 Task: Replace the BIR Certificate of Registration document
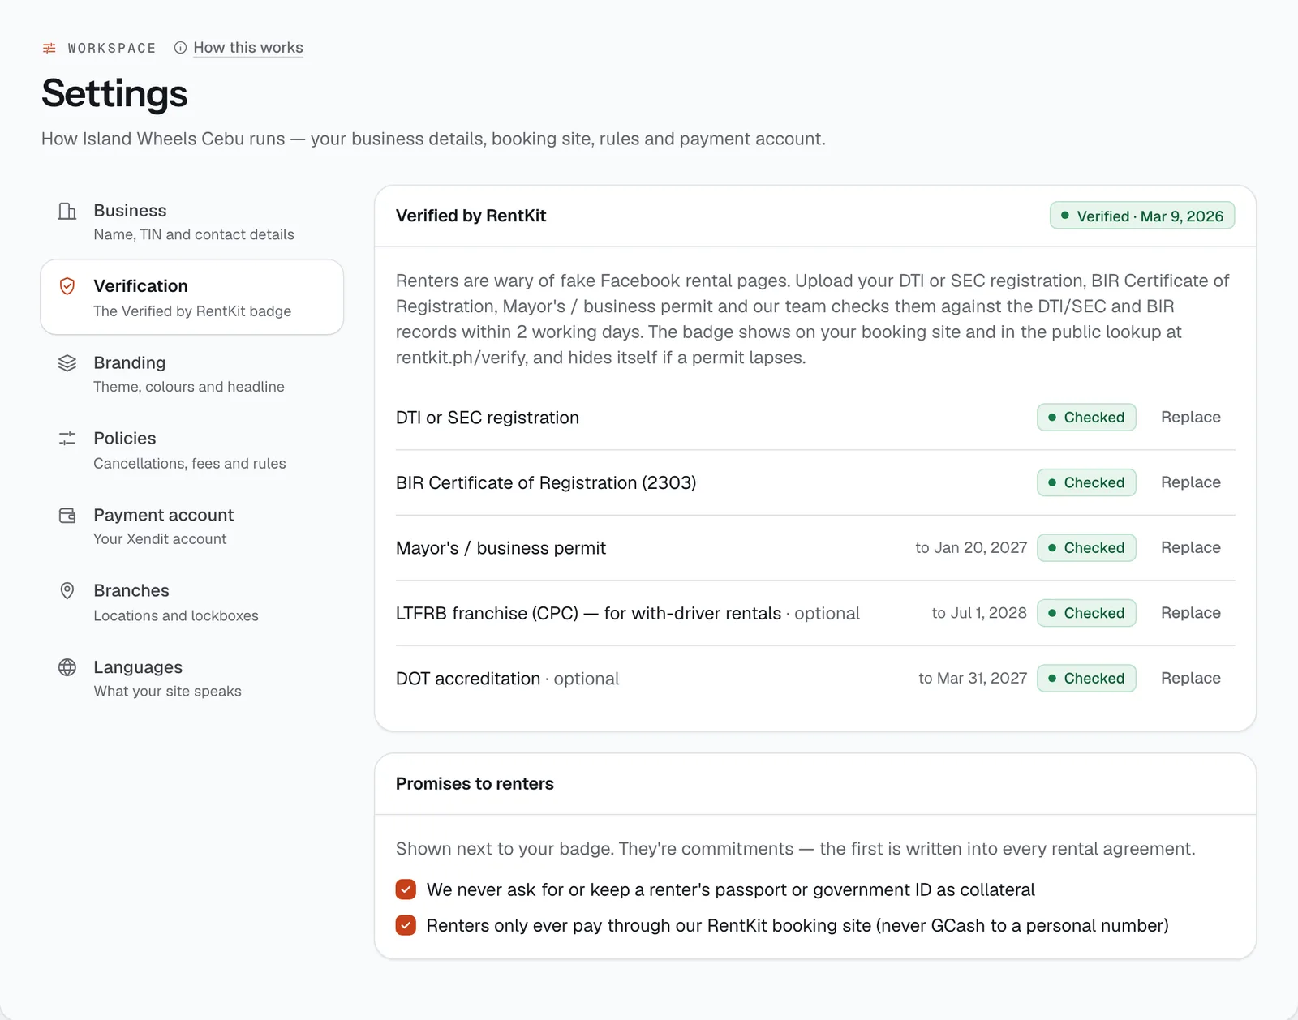[x=1190, y=482]
